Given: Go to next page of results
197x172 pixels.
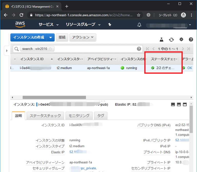Looking at the screenshot, I should tap(183, 49).
